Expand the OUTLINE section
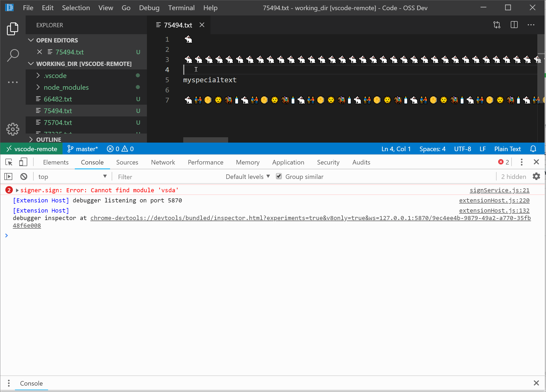Viewport: 546px width, 392px height. (49, 140)
